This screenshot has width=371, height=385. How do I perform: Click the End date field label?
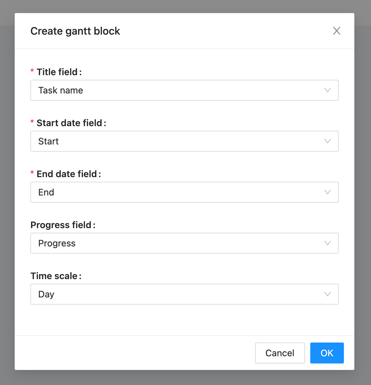pyautogui.click(x=67, y=174)
